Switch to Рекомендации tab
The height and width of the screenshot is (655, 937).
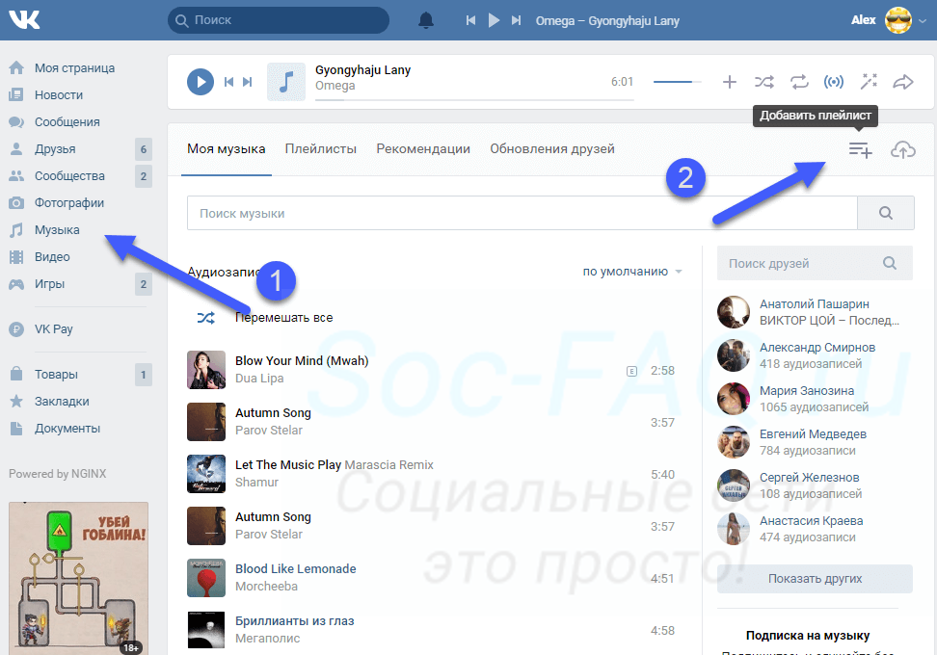pos(423,149)
